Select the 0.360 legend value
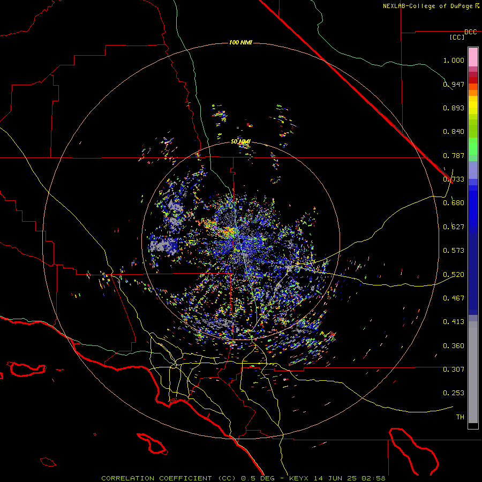 454,346
